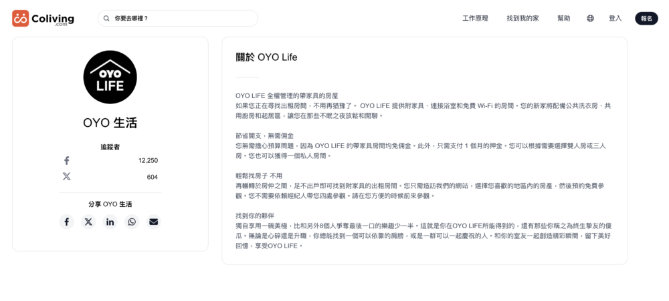Click the X icon beside 604 followers
The image size is (669, 301).
click(66, 177)
